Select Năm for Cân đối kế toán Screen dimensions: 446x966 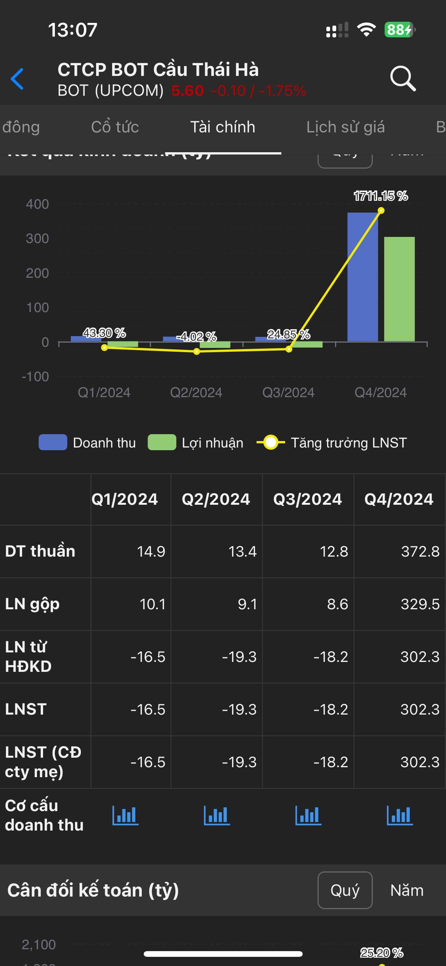pos(407,890)
